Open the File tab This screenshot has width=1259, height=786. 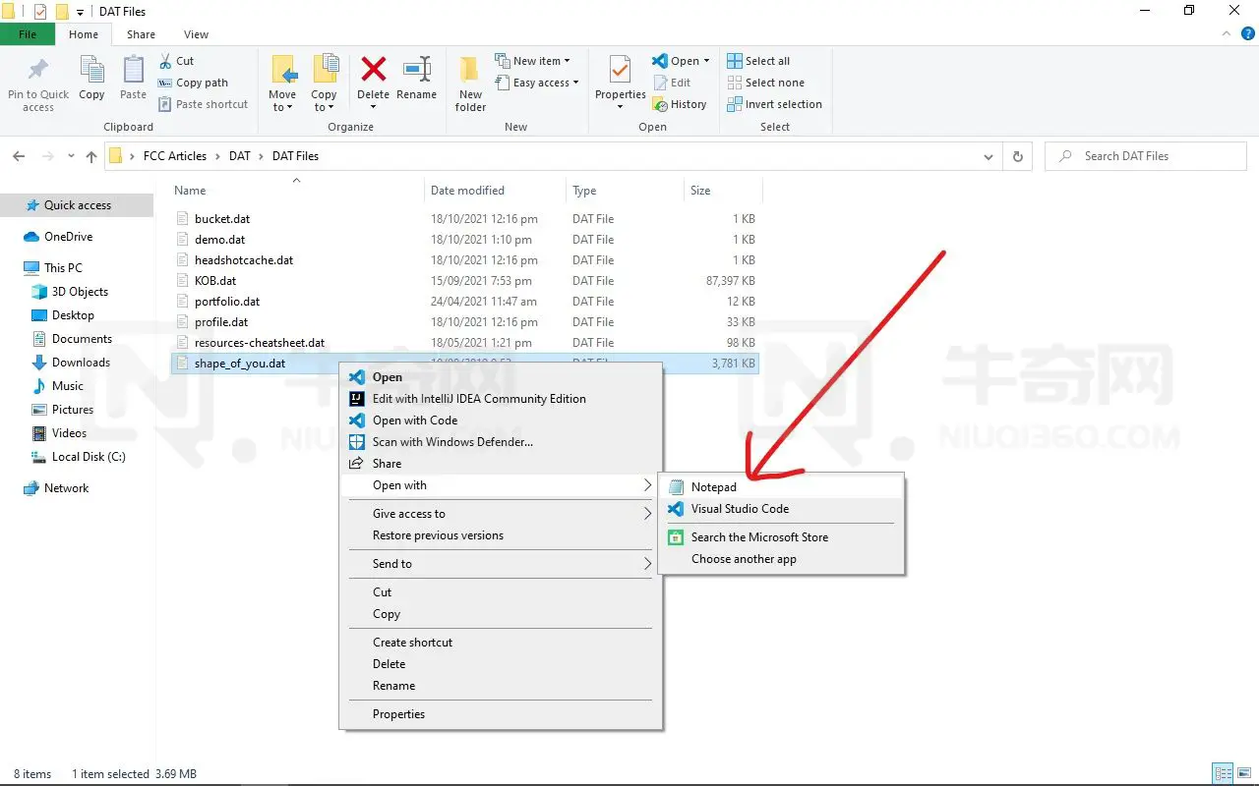click(28, 34)
